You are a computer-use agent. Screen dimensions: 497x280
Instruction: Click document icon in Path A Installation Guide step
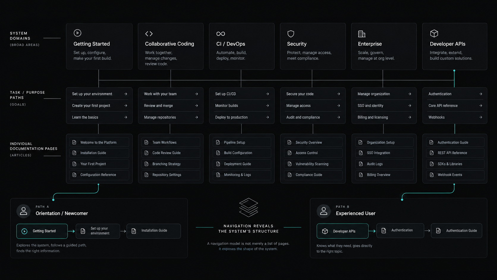click(134, 231)
